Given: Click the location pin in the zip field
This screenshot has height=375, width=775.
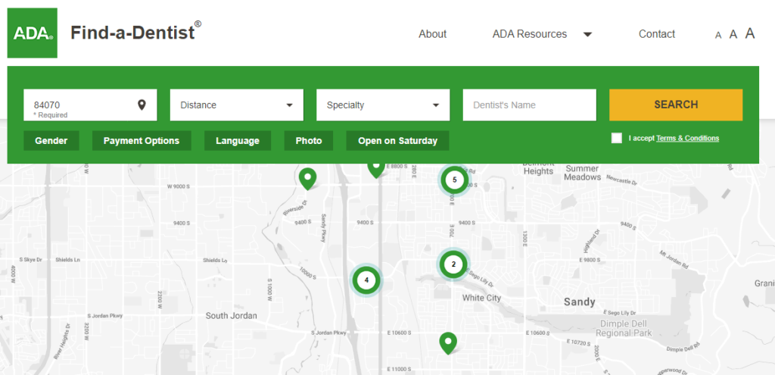Looking at the screenshot, I should click(142, 105).
